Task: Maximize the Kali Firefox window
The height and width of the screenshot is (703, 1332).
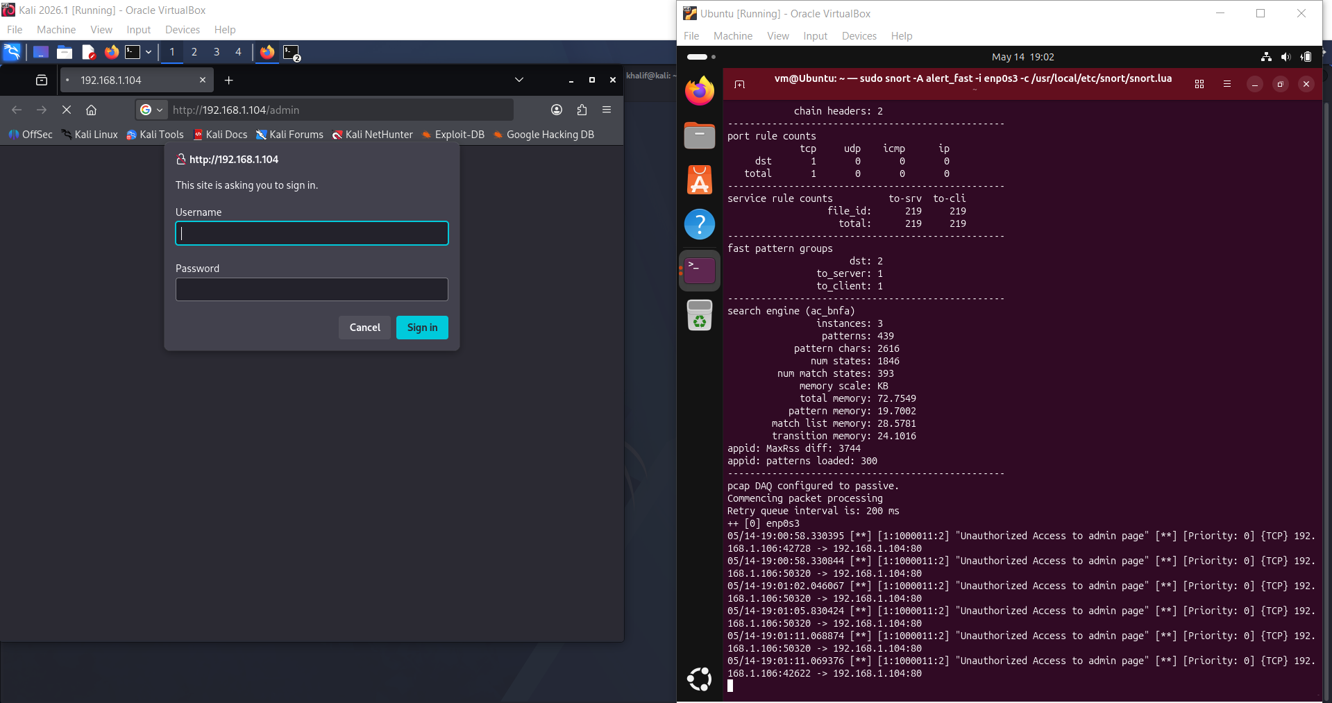Action: click(592, 81)
